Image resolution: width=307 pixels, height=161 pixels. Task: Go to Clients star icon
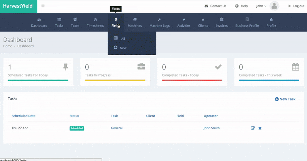coord(203,20)
